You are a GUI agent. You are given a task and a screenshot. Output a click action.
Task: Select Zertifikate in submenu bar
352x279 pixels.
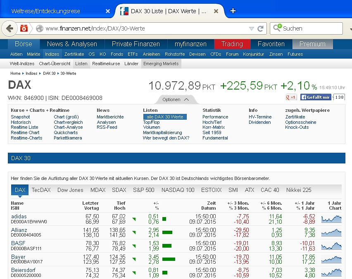(x=74, y=54)
